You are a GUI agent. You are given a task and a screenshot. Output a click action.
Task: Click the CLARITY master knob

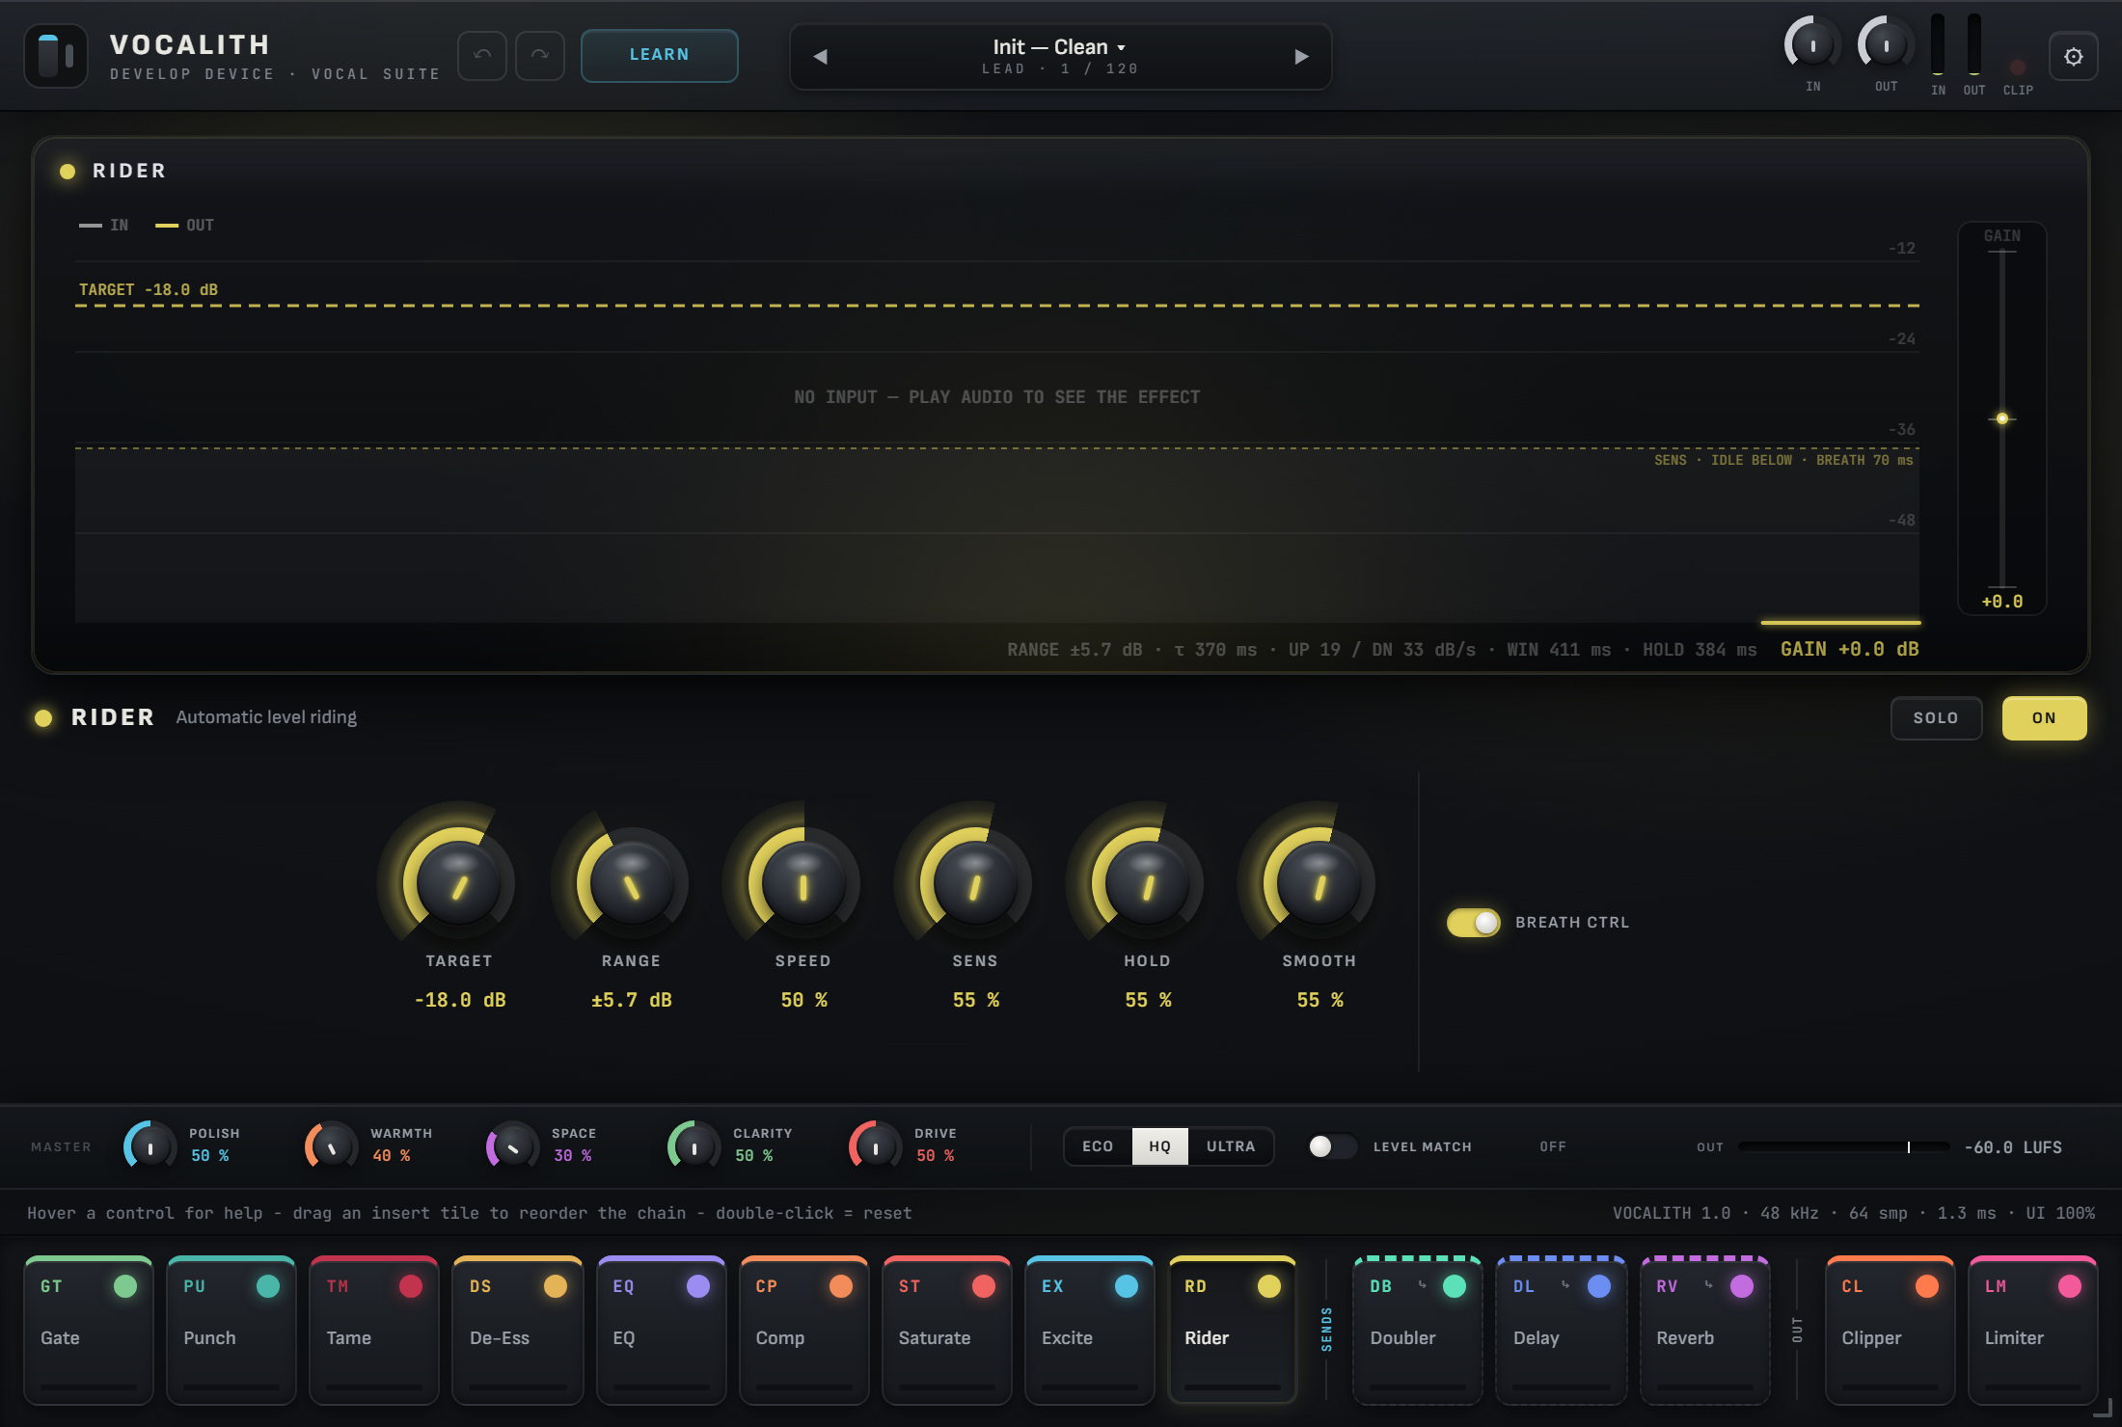coord(694,1146)
